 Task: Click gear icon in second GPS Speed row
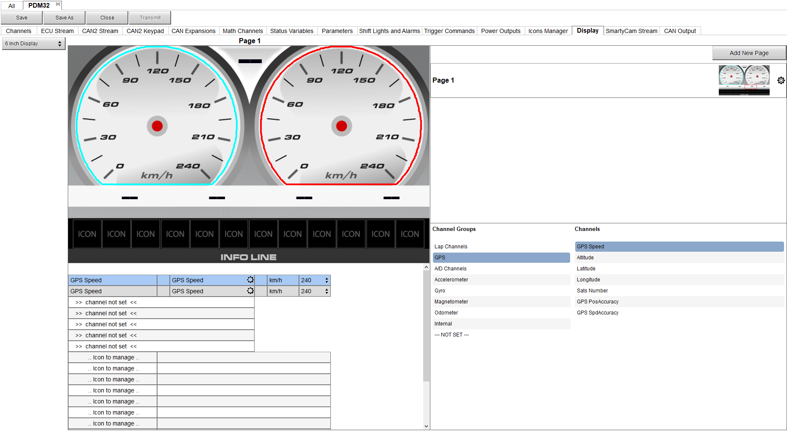click(x=250, y=291)
